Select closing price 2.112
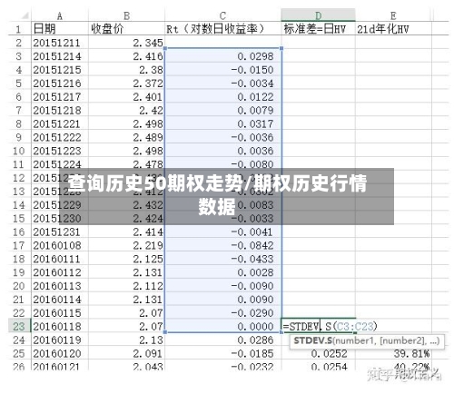Viewport: 454px width, 394px height. tap(126, 286)
